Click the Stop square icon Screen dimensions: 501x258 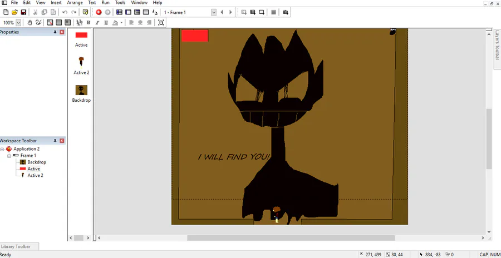click(x=273, y=12)
